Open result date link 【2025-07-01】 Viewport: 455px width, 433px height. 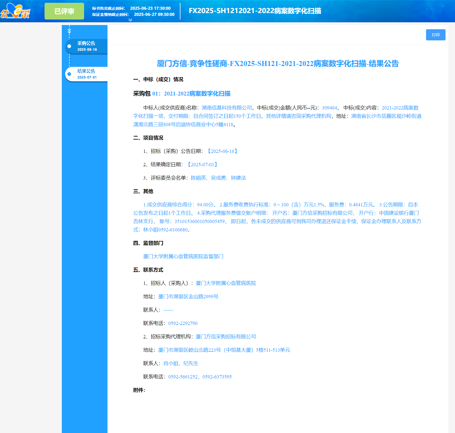pyautogui.click(x=202, y=164)
